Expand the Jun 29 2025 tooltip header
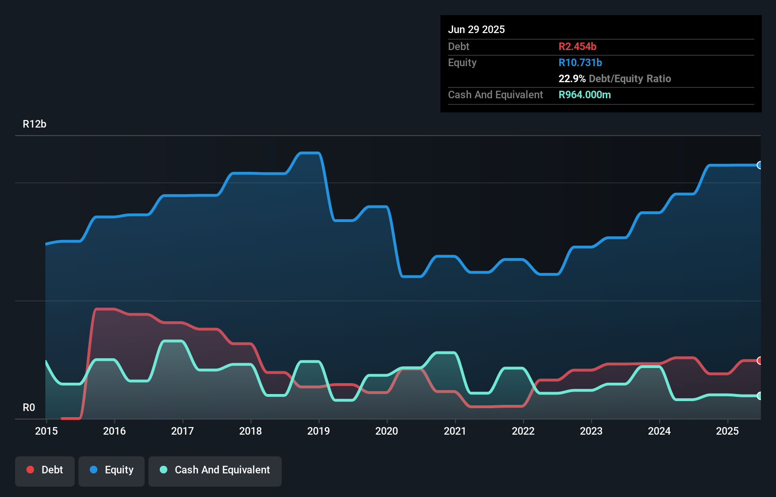This screenshot has width=776, height=497. coord(477,29)
